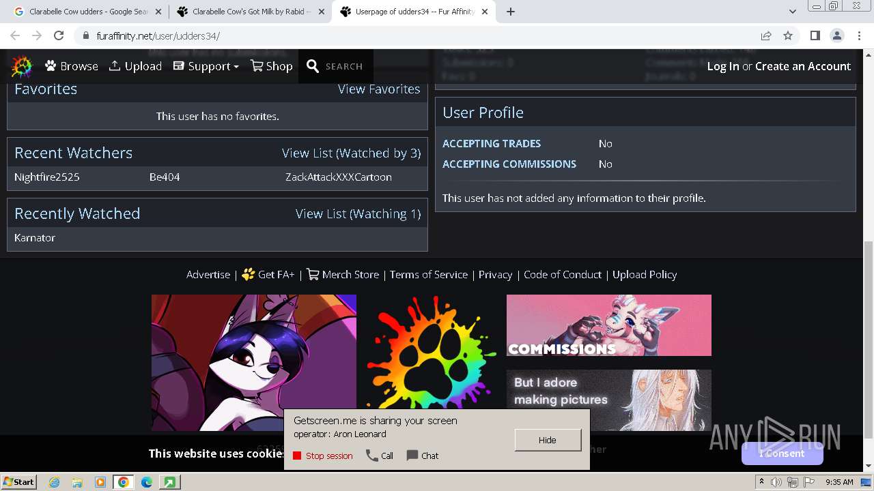This screenshot has height=491, width=874.
Task: Open Microsoft Edge from taskbar
Action: click(147, 482)
